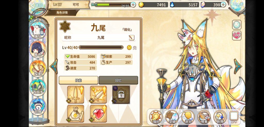Go to next character with right arrow
Viewport: 264px width, 127px height.
click(238, 66)
